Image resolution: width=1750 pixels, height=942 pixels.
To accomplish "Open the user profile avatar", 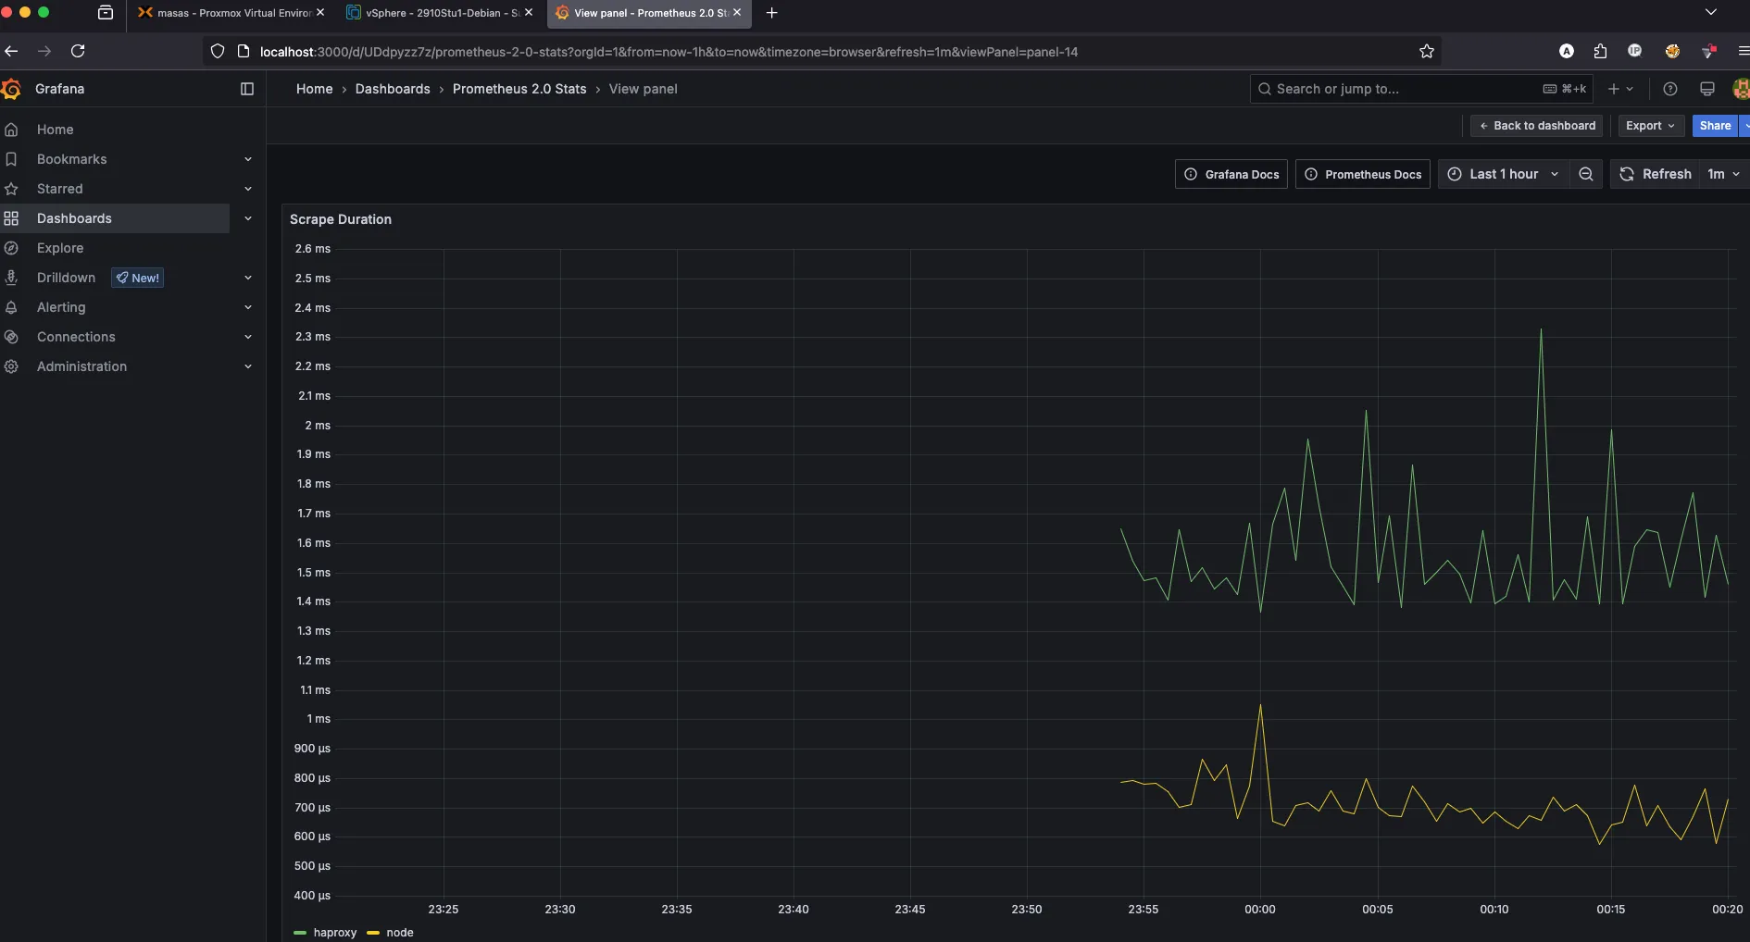I will point(1741,89).
